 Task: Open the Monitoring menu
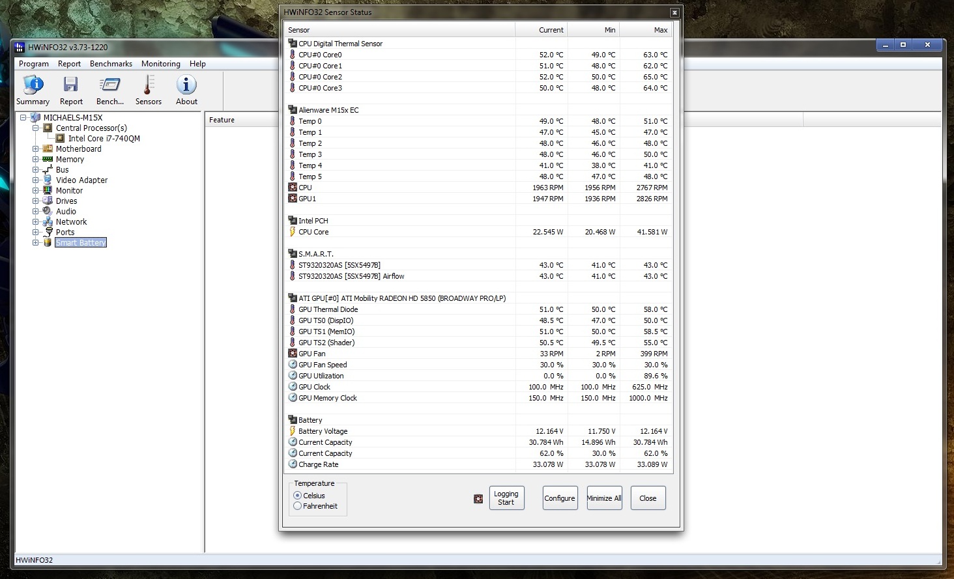coord(161,64)
